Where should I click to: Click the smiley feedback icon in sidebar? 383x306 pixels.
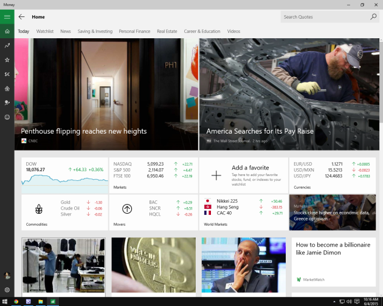point(7,117)
